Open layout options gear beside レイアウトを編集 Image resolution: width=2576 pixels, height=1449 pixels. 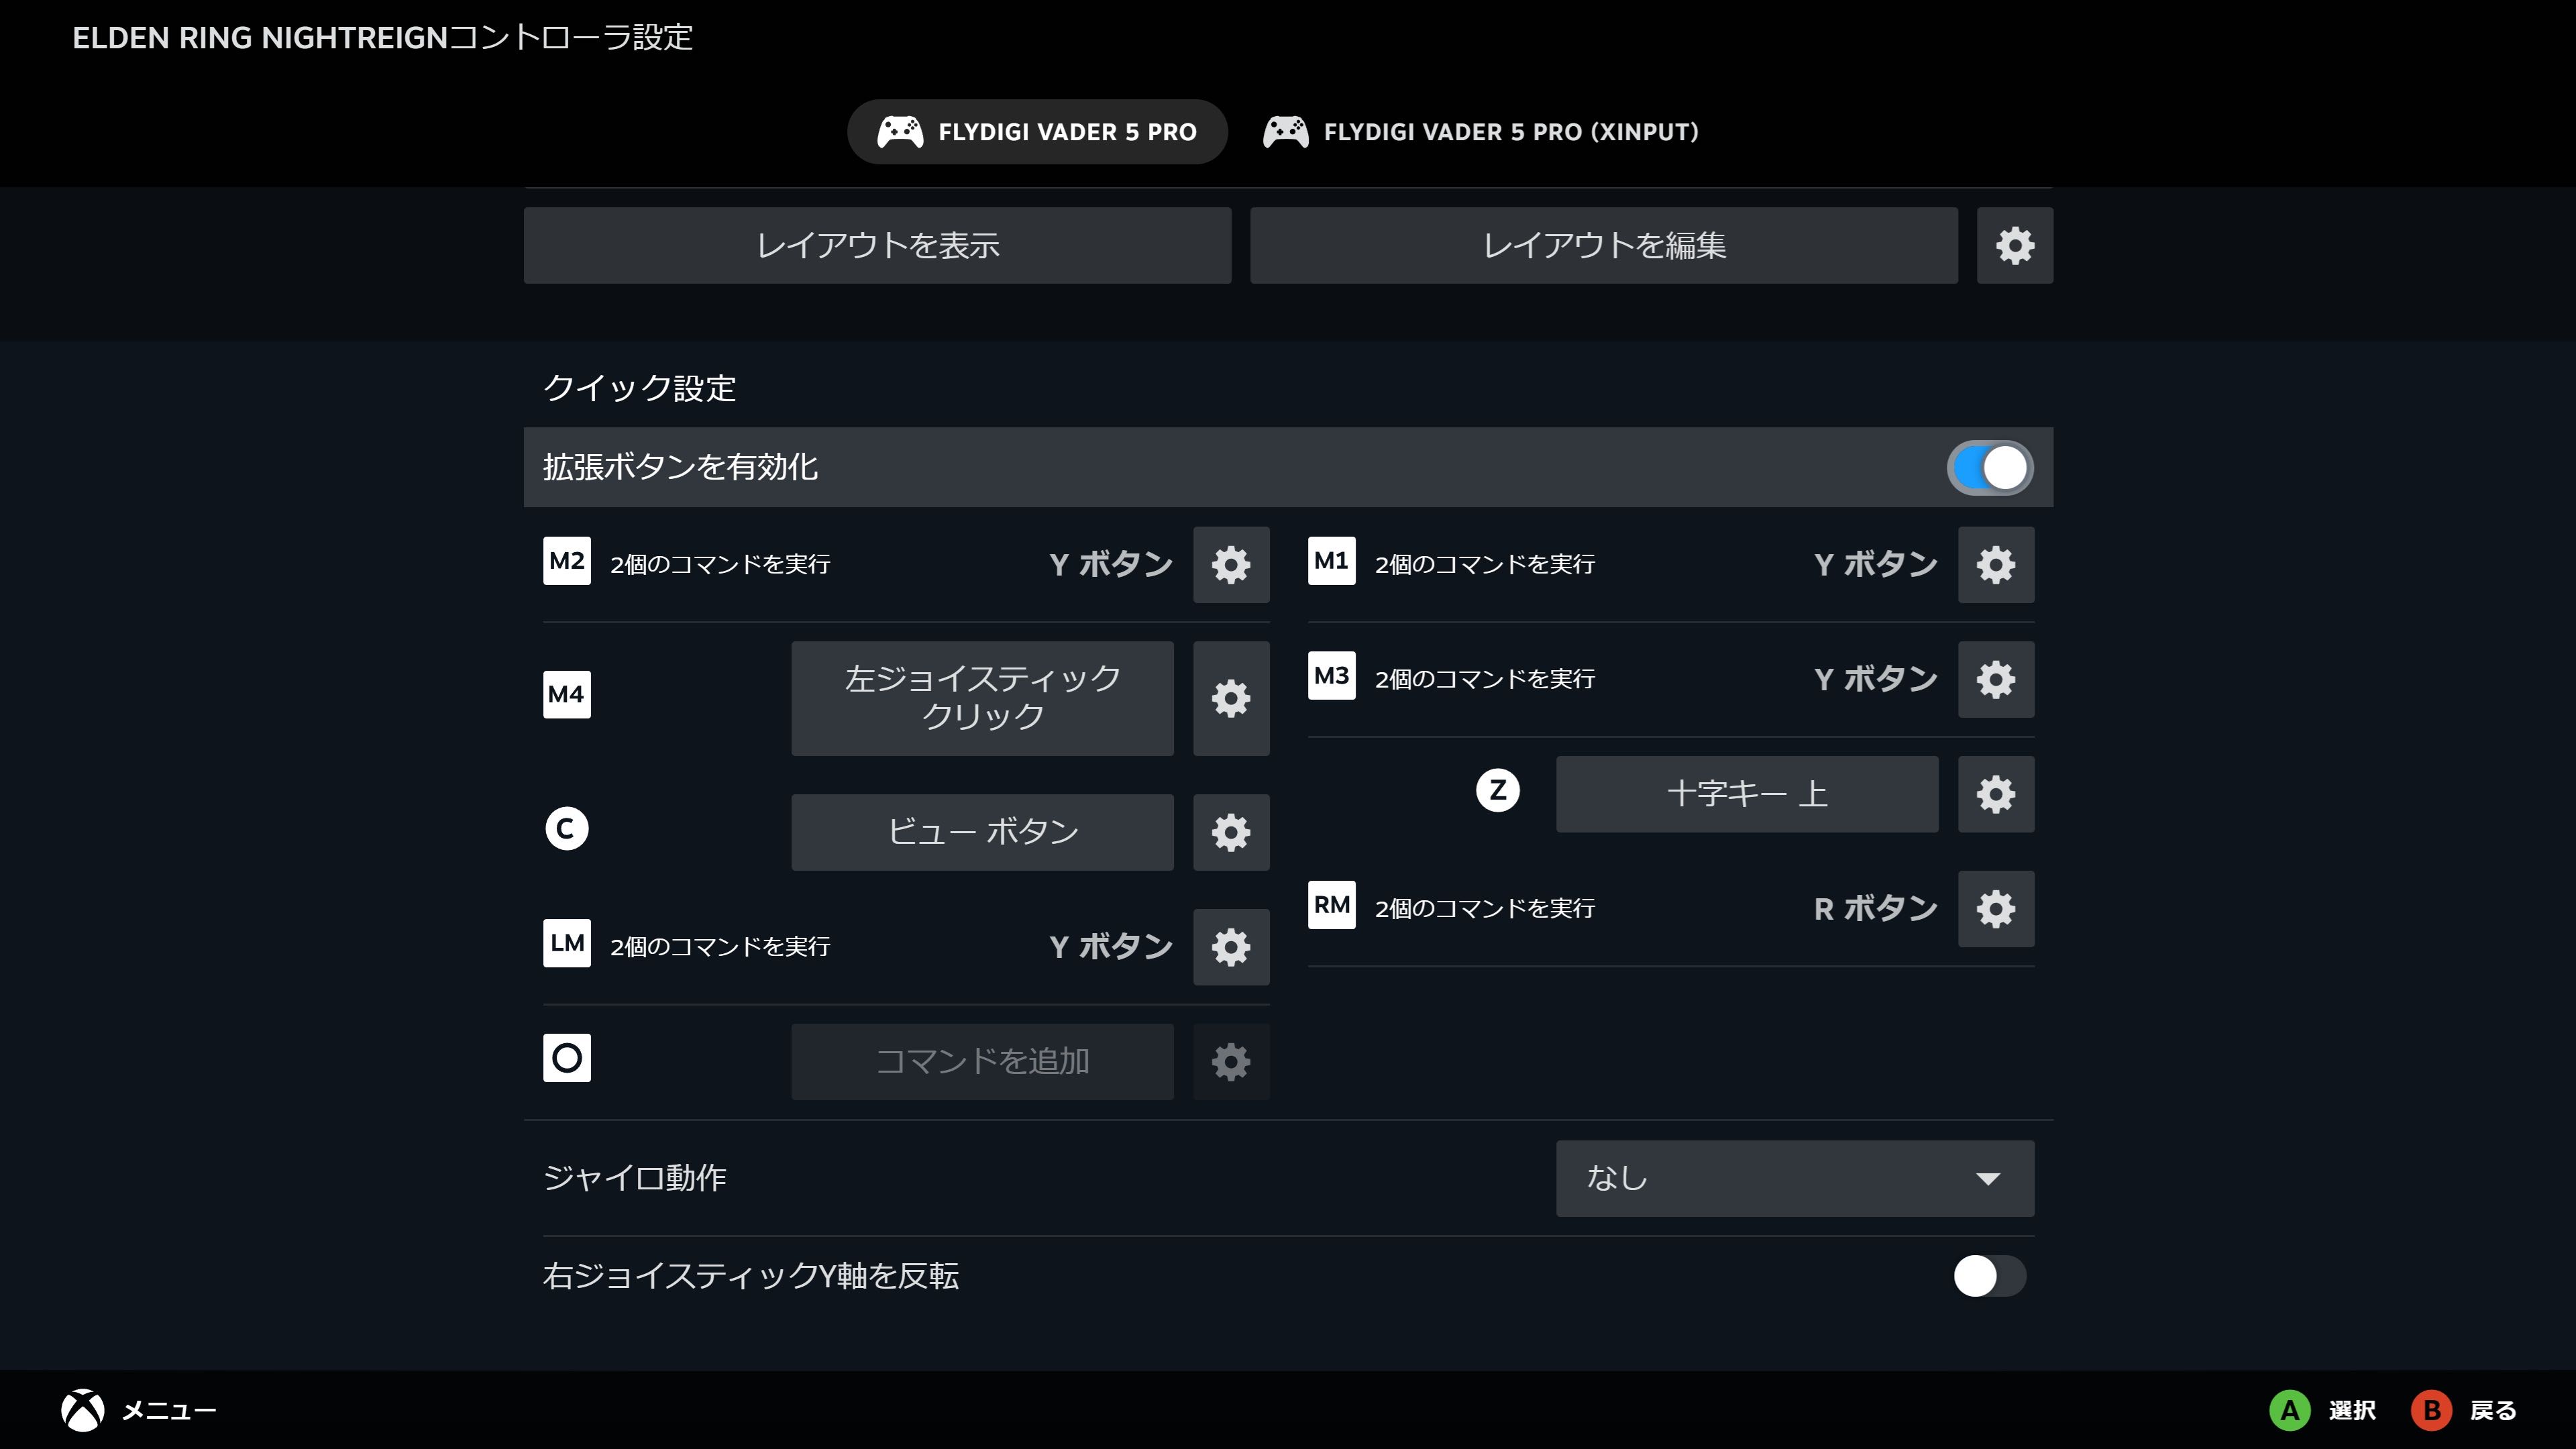pyautogui.click(x=2014, y=245)
